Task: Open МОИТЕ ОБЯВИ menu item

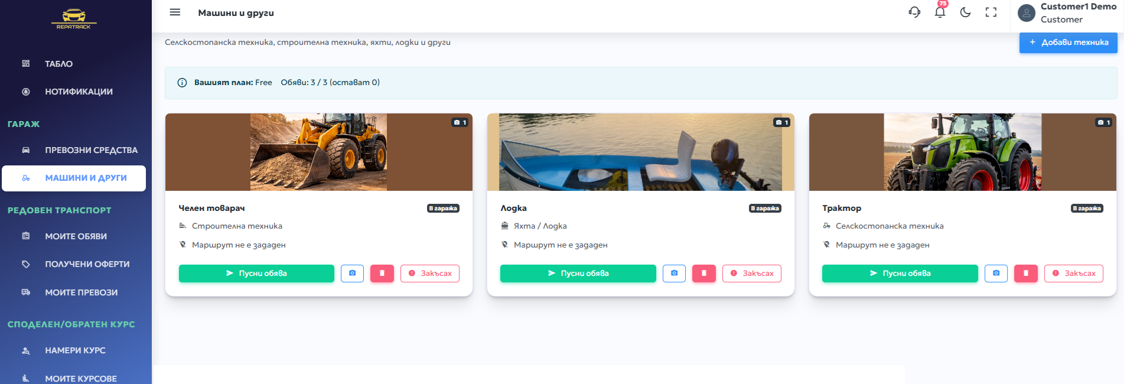Action: click(x=76, y=236)
